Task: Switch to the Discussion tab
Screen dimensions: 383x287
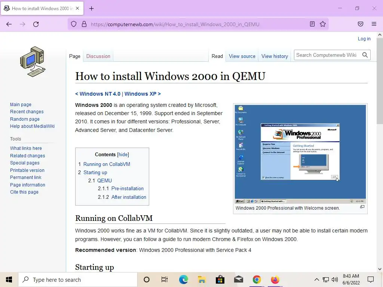Action: pyautogui.click(x=98, y=56)
